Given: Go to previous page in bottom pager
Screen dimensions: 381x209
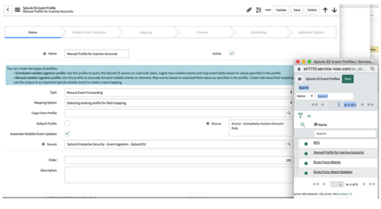Looking at the screenshot, I should point(324,184).
